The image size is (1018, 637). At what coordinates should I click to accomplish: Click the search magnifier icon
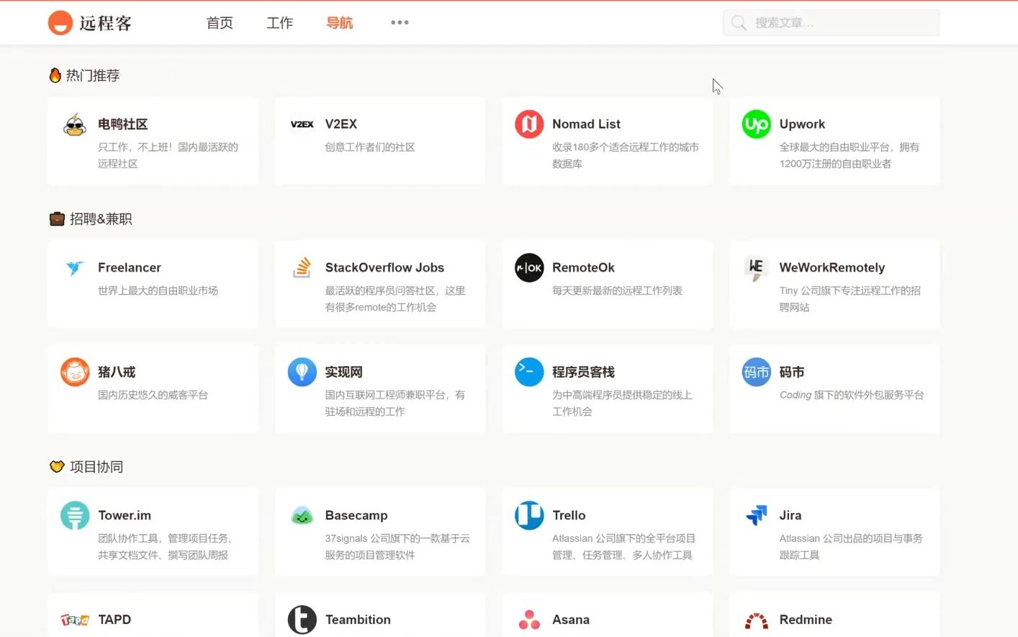[739, 23]
